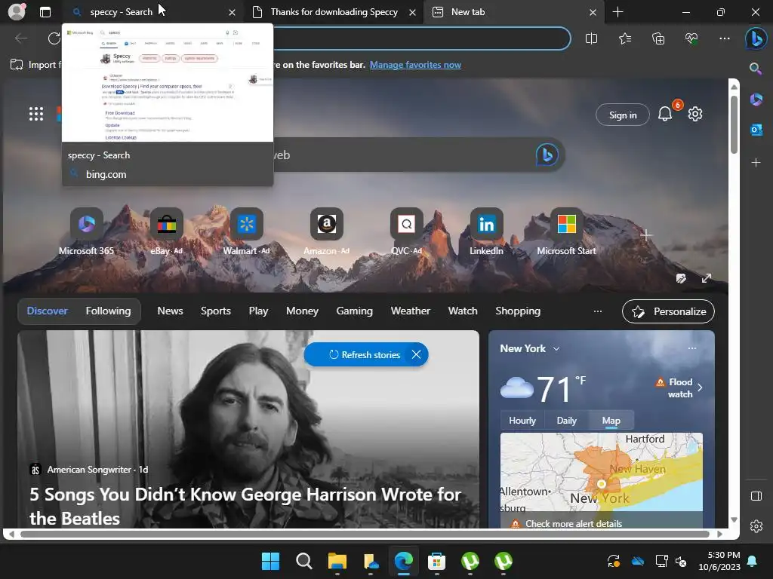Expand the background to full view
This screenshot has width=773, height=579.
click(707, 279)
